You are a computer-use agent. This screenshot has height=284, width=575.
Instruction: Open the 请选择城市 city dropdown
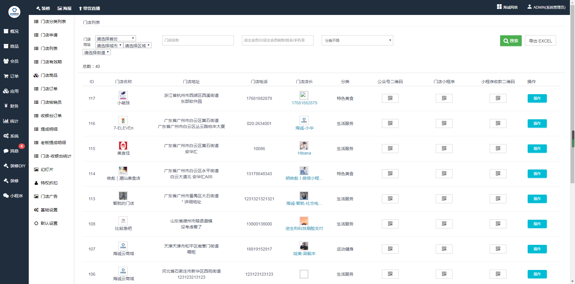click(x=109, y=45)
